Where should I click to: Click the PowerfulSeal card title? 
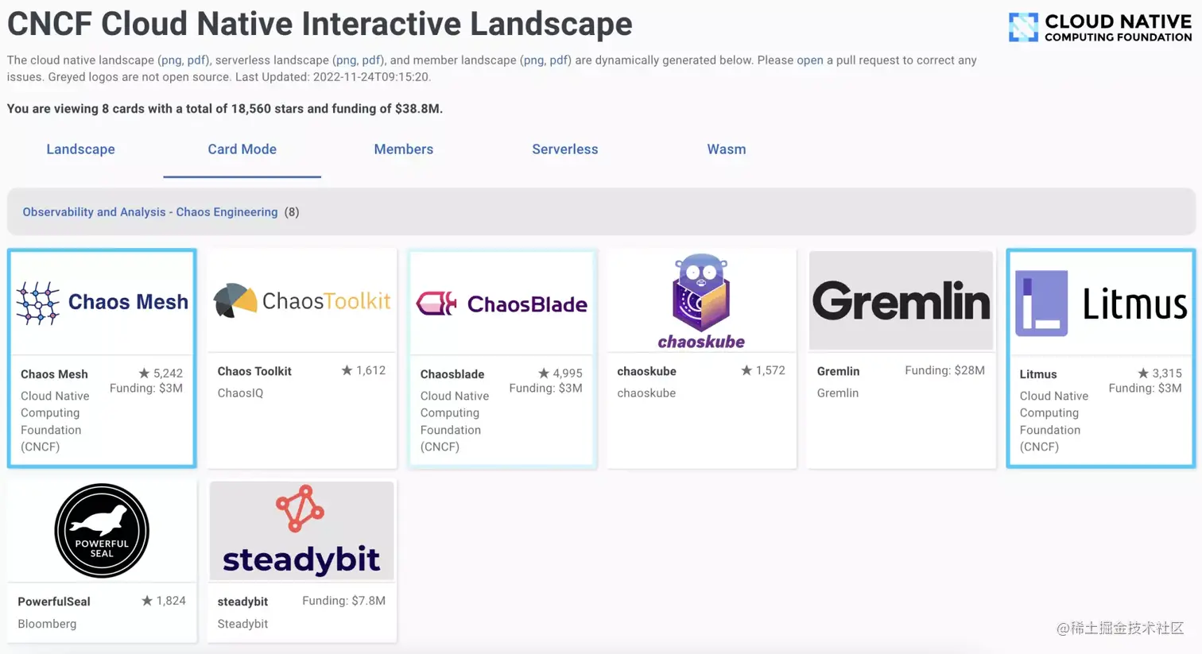coord(54,602)
